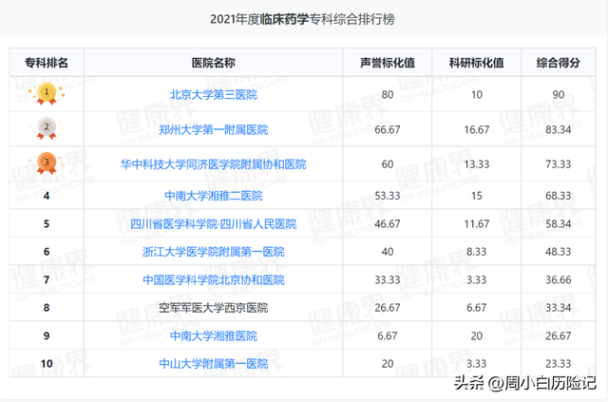Open the 中山大学附属第一医院 link
Viewport: 608px width, 402px height.
[x=213, y=364]
